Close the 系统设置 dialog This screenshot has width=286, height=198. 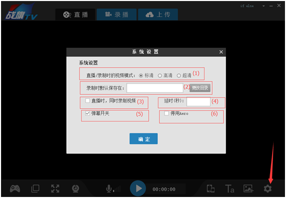[x=221, y=52]
